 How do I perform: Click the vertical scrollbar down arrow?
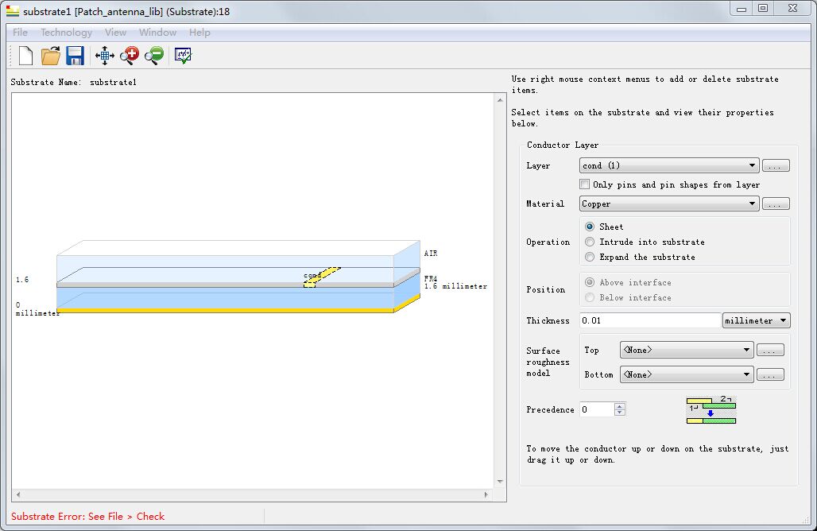(500, 482)
